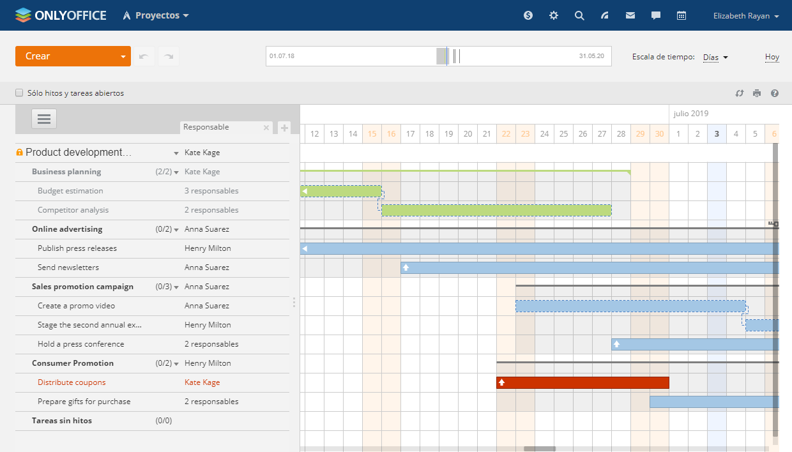Collapse the Online advertising milestone
The height and width of the screenshot is (452, 792).
pyautogui.click(x=176, y=230)
